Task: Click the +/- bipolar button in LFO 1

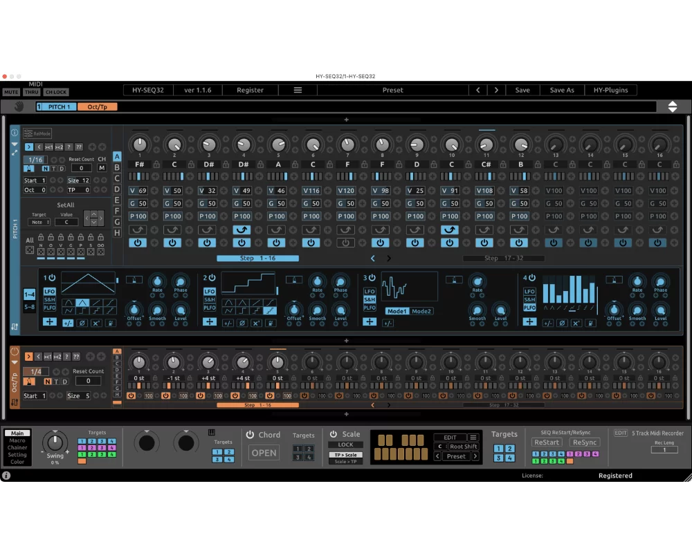Action: (68, 323)
